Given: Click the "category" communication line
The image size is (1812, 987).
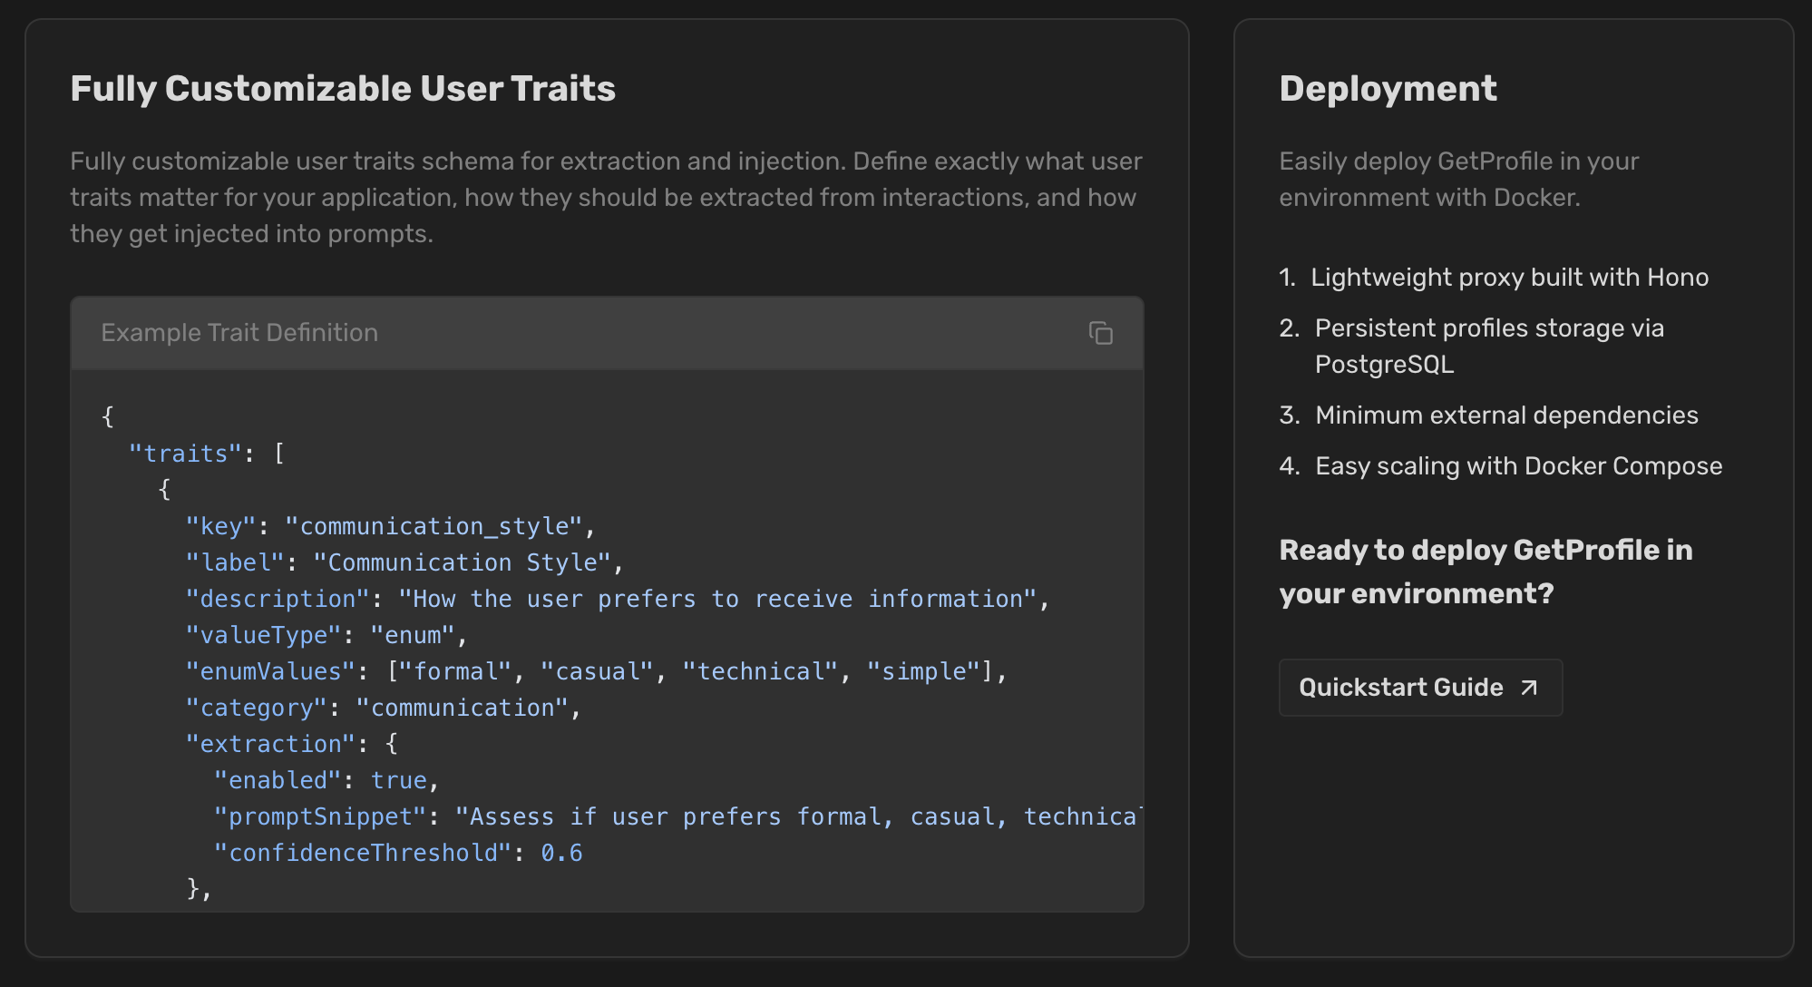Looking at the screenshot, I should (x=383, y=708).
